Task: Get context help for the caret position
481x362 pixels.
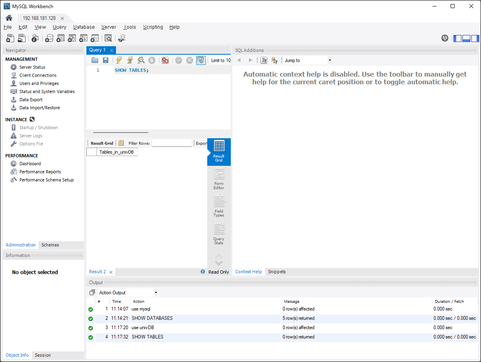Action: coord(264,60)
